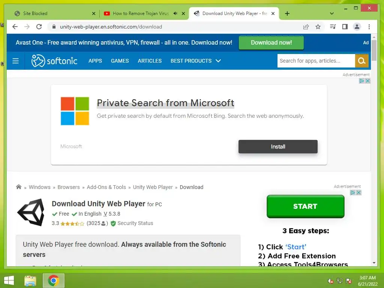
Task: Open the tab search chevron
Action: [x=332, y=13]
